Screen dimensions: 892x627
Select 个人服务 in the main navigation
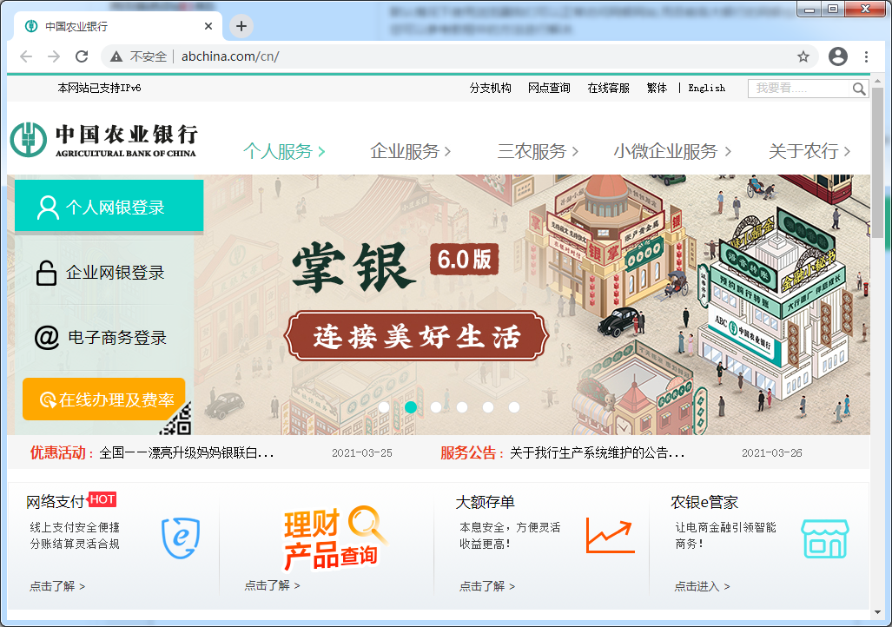[280, 150]
